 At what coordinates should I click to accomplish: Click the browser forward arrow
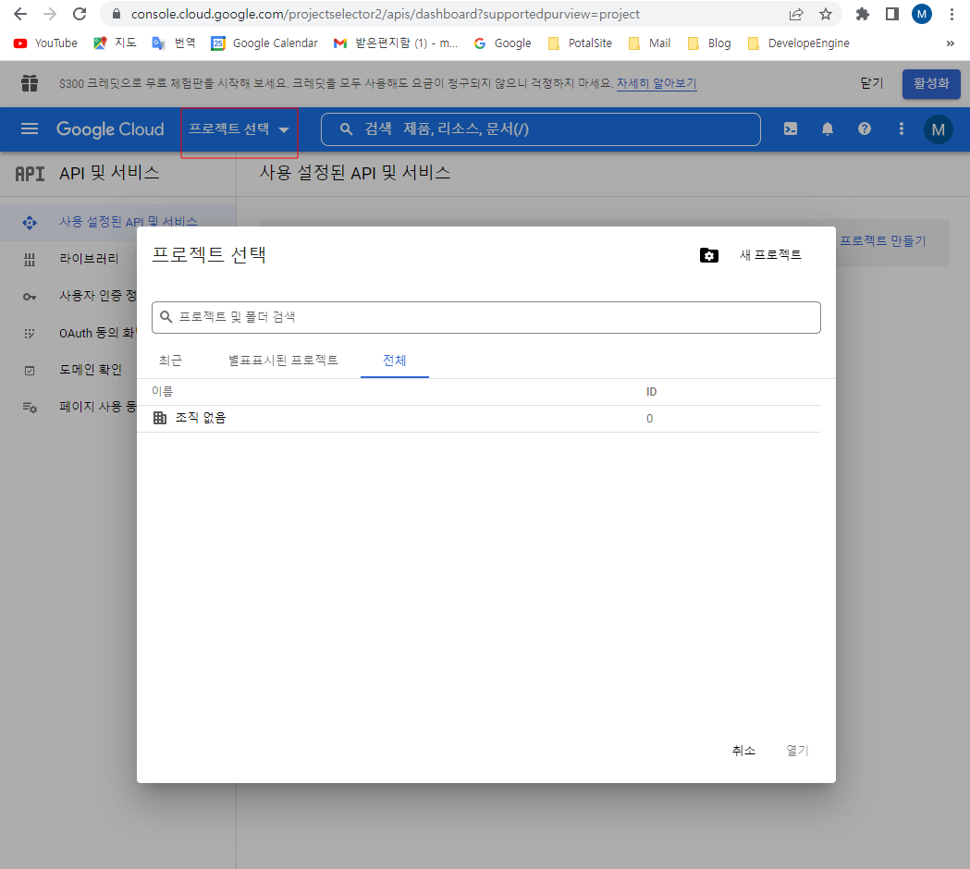tap(50, 14)
